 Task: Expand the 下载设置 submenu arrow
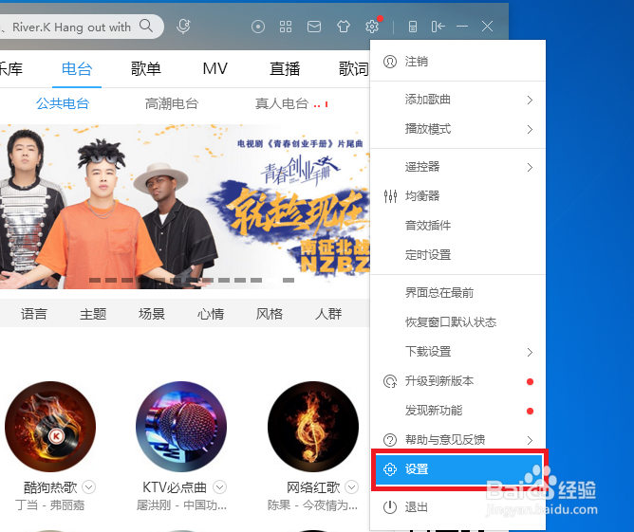coord(530,352)
